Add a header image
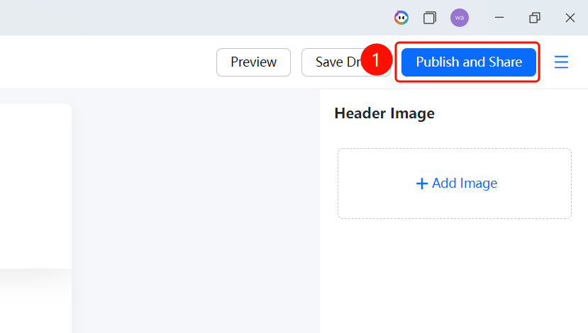Screen dimensions: 588x333 pos(455,184)
